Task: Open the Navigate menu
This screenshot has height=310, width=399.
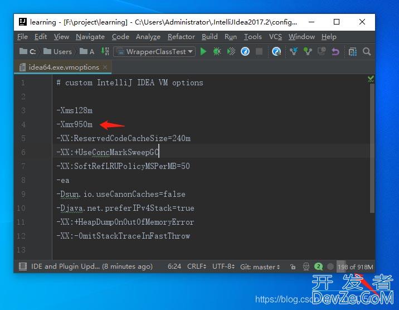Action: (x=90, y=37)
